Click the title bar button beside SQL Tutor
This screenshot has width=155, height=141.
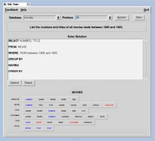(x=28, y=4)
